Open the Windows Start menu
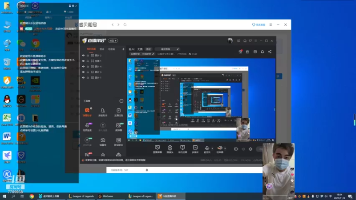The image size is (356, 200). pos(4,196)
